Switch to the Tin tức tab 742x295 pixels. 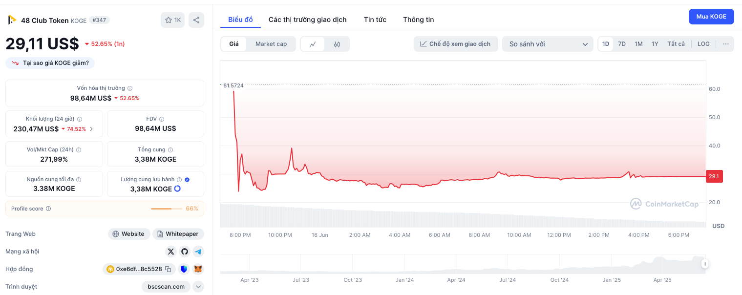375,20
